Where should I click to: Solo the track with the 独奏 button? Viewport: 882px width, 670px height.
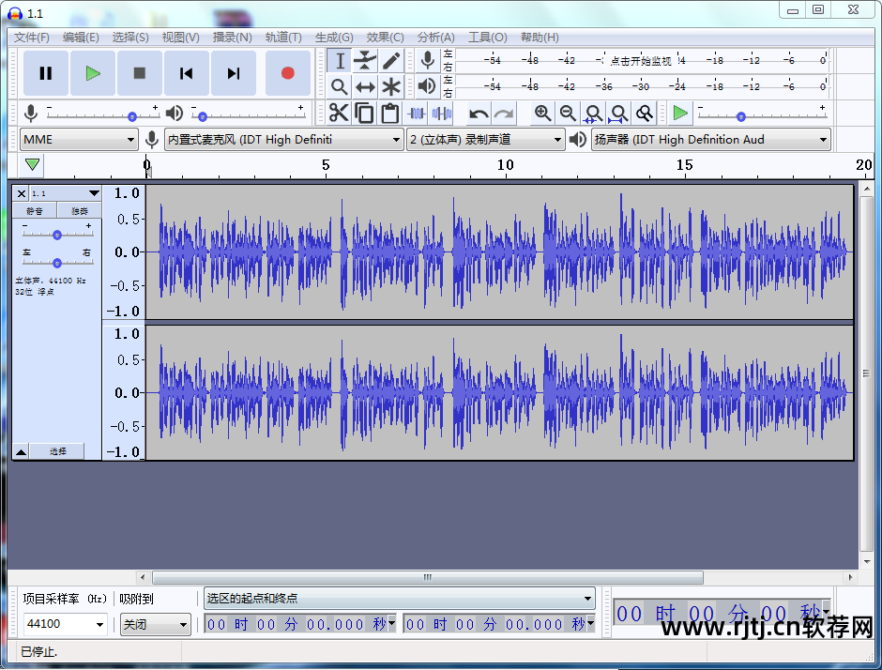80,211
